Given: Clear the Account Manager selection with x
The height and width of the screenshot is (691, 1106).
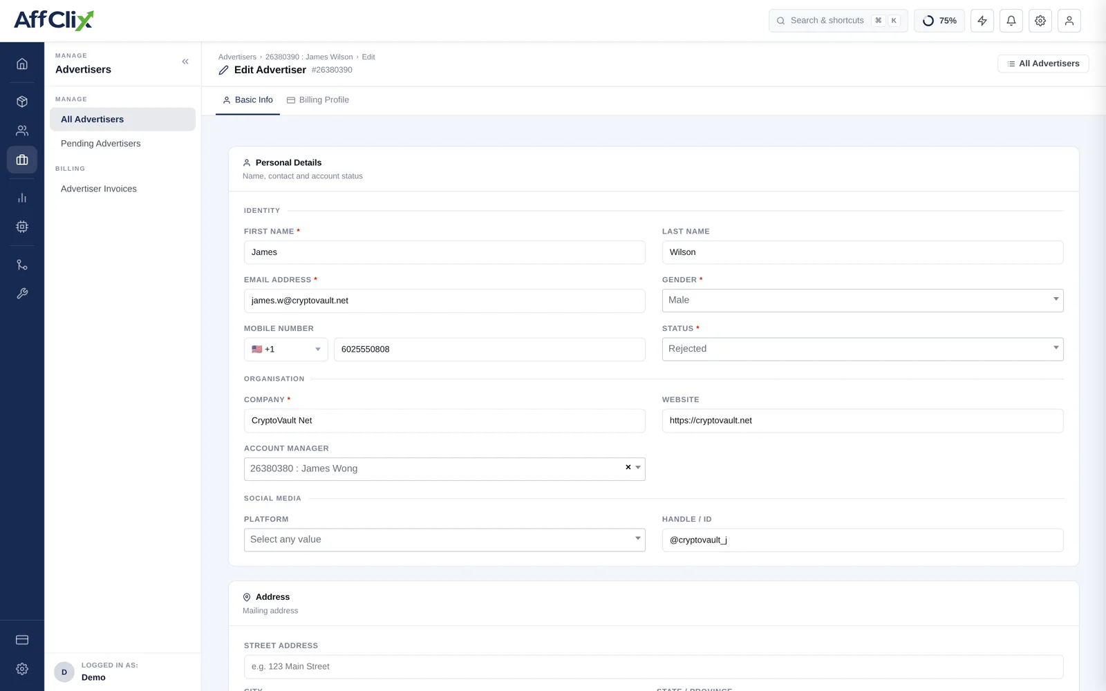Looking at the screenshot, I should tap(628, 468).
